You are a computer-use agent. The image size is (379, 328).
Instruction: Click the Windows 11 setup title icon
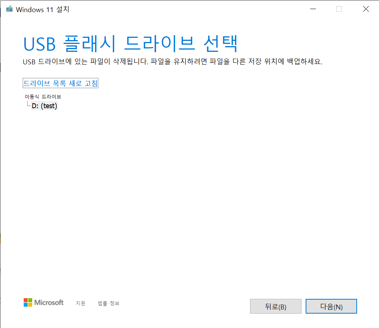[x=9, y=9]
